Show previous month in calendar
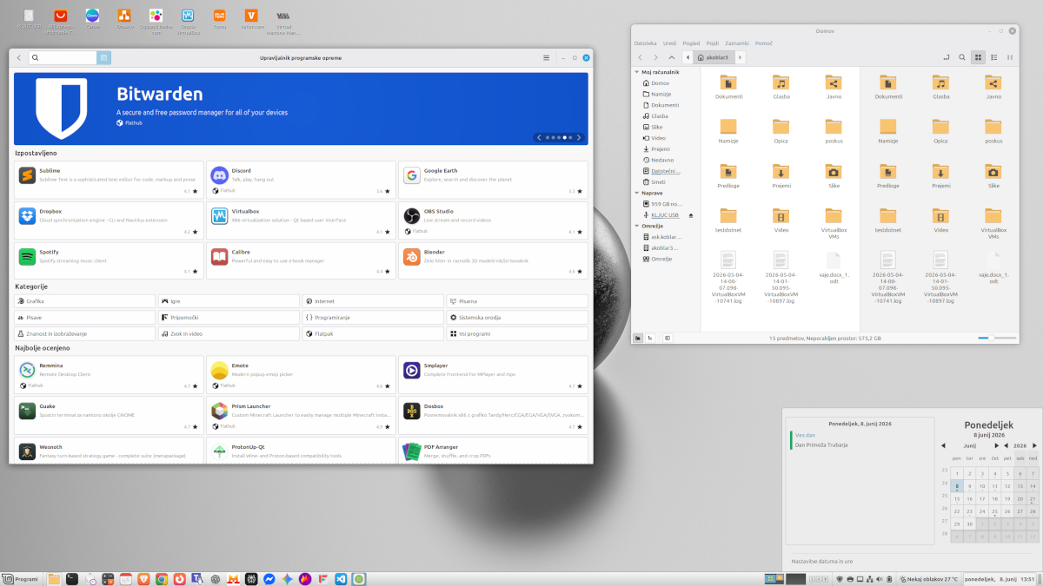 pos(943,445)
